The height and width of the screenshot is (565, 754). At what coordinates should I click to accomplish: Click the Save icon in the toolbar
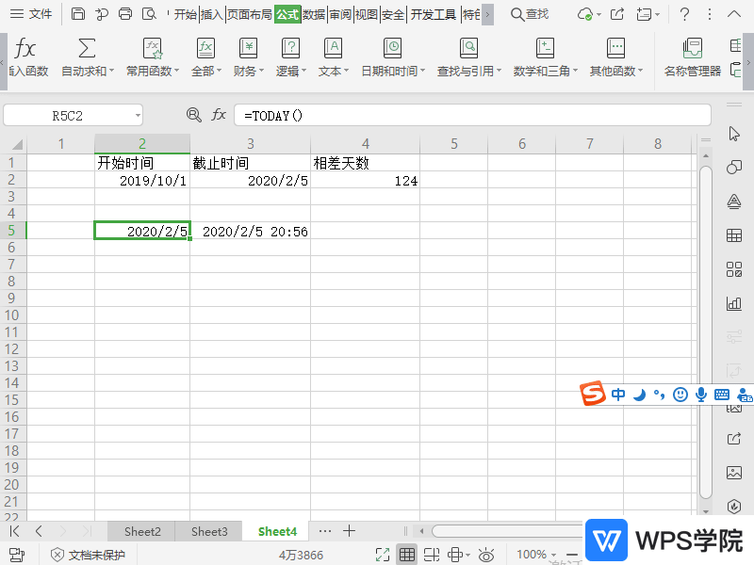[x=78, y=14]
